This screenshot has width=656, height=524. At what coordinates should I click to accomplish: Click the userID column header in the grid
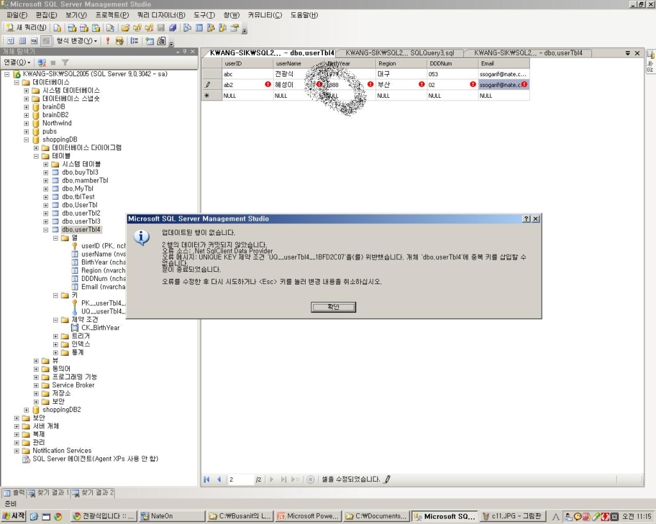247,63
